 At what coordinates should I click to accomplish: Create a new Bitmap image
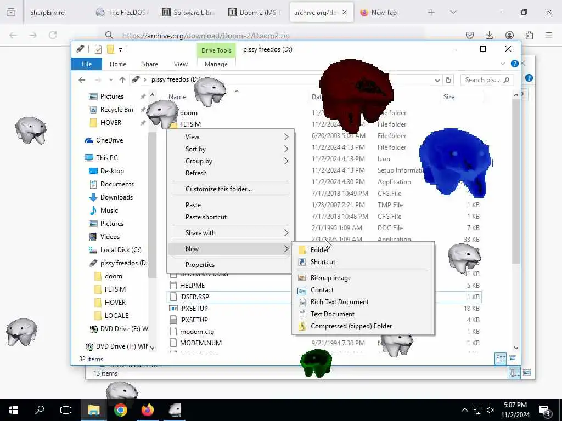[363, 277]
